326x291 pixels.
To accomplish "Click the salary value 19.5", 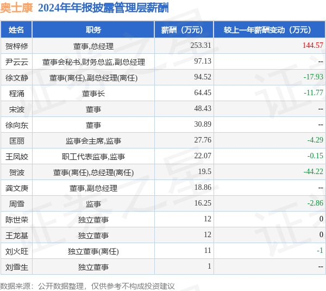I will [x=205, y=171].
